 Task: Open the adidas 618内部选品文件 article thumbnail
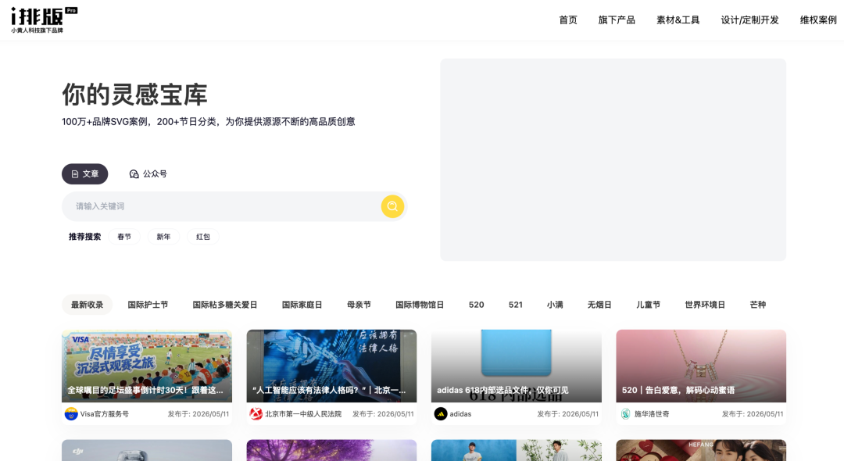pos(517,366)
